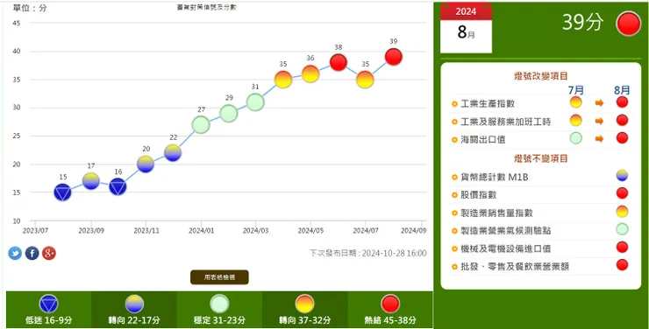Click the 2024/01 x-axis label
The image size is (649, 329).
pyautogui.click(x=201, y=230)
